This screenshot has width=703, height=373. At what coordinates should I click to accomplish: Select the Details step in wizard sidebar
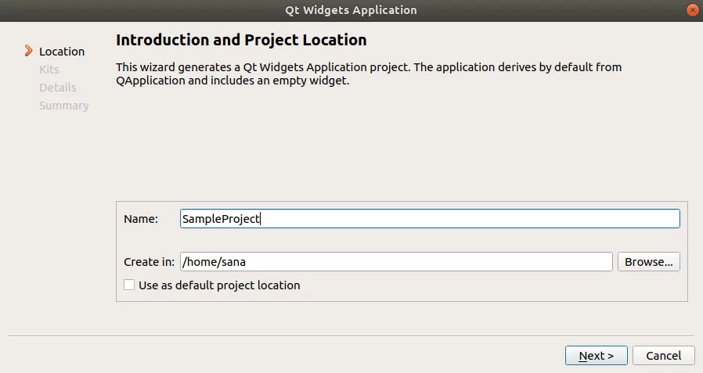coord(58,88)
